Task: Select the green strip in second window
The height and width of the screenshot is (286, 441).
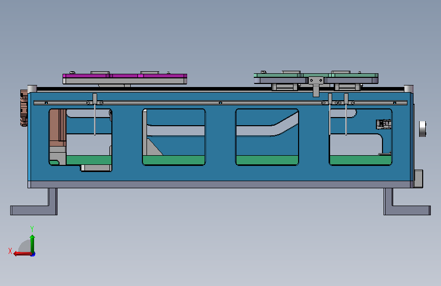Action: click(x=174, y=160)
